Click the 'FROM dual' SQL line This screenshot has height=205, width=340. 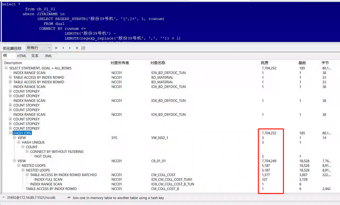point(54,24)
